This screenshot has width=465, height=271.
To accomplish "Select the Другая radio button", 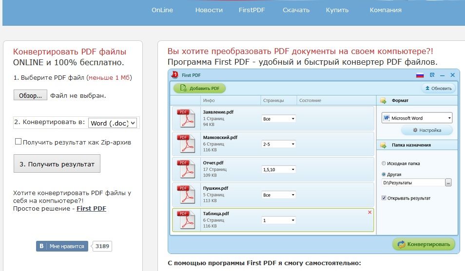I will [x=384, y=175].
